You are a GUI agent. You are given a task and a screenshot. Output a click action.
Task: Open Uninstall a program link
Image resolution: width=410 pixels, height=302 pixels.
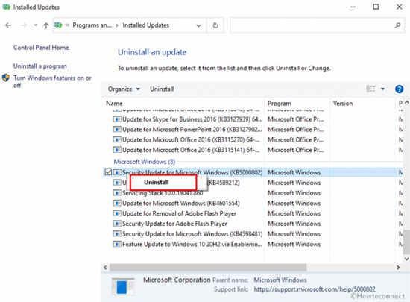click(x=40, y=66)
